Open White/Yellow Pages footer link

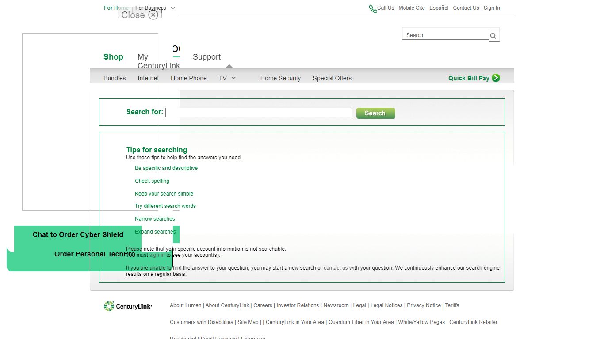tap(421, 322)
